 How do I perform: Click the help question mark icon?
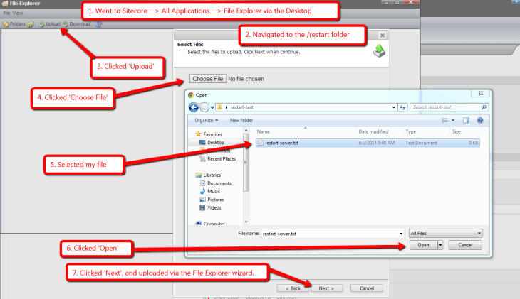click(x=480, y=121)
